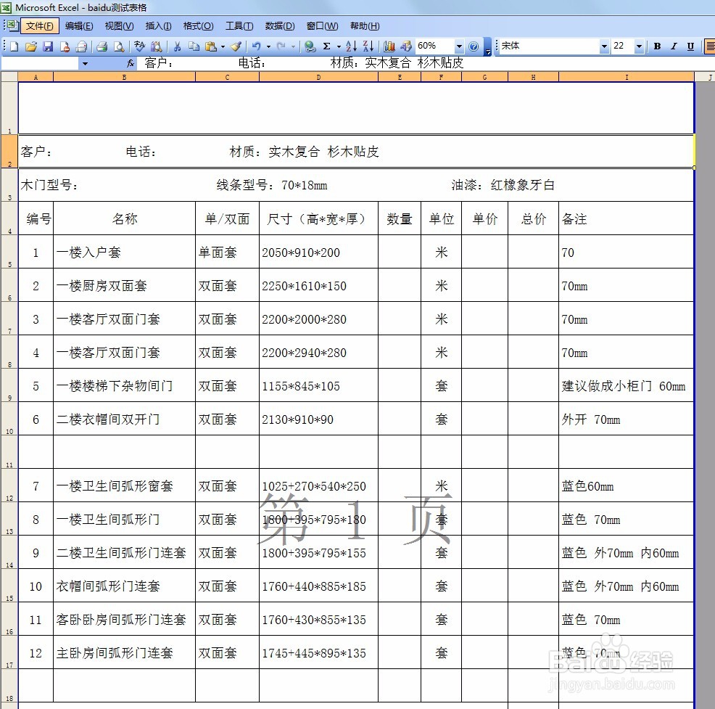This screenshot has height=709, width=715.
Task: Select column I header
Action: 627,77
